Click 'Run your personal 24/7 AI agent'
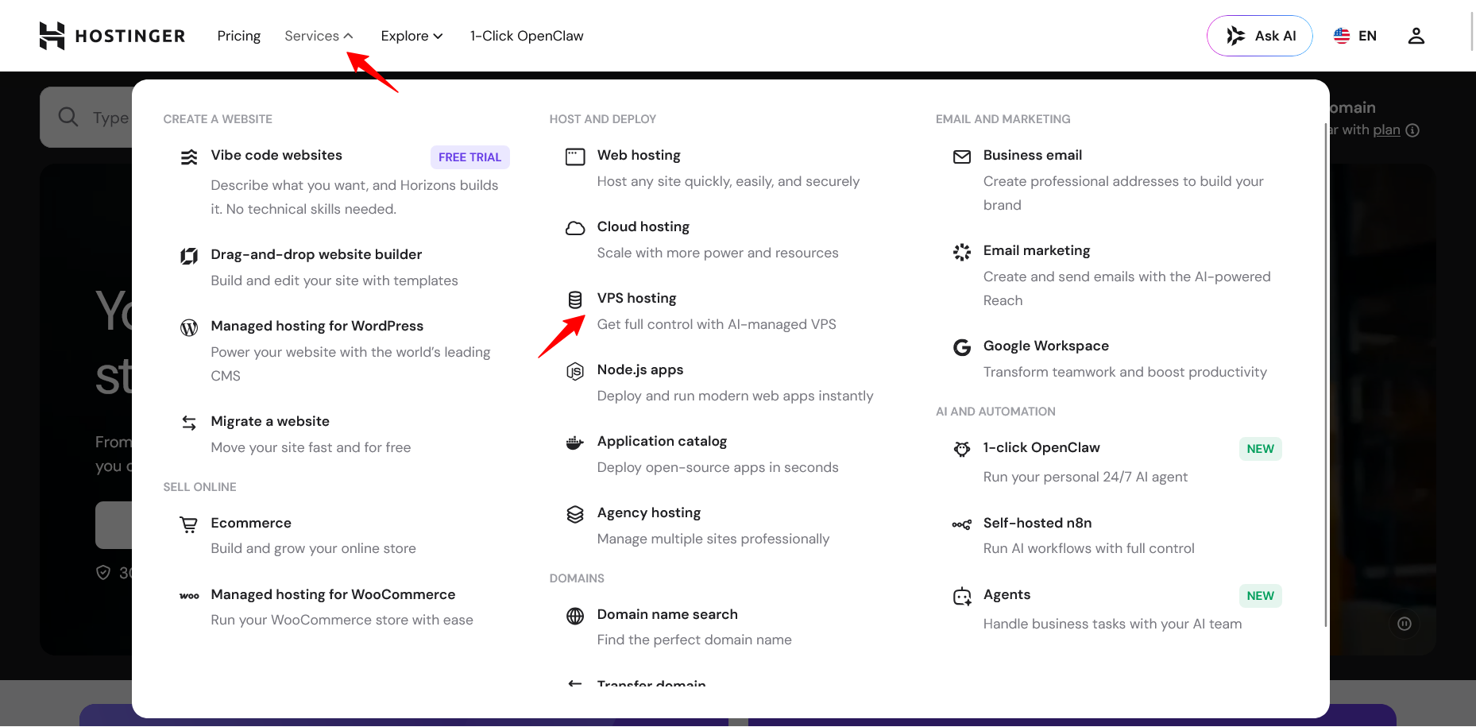Screen dimensions: 1476x727 (1085, 477)
